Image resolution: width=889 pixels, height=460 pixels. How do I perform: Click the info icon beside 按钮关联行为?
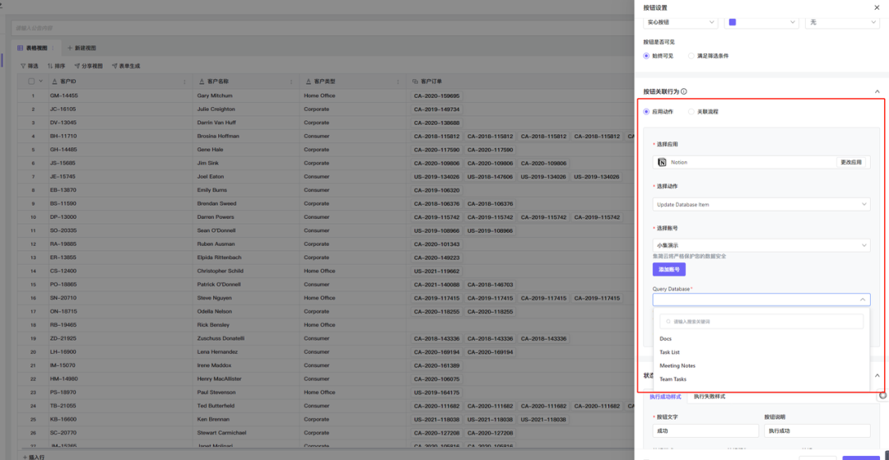click(x=684, y=91)
